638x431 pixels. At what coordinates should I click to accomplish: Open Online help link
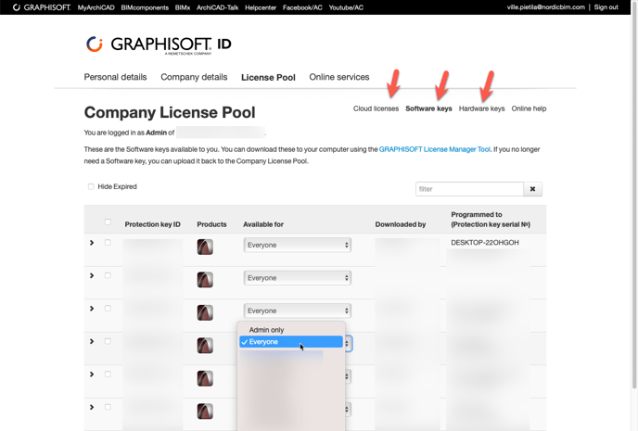(x=529, y=108)
